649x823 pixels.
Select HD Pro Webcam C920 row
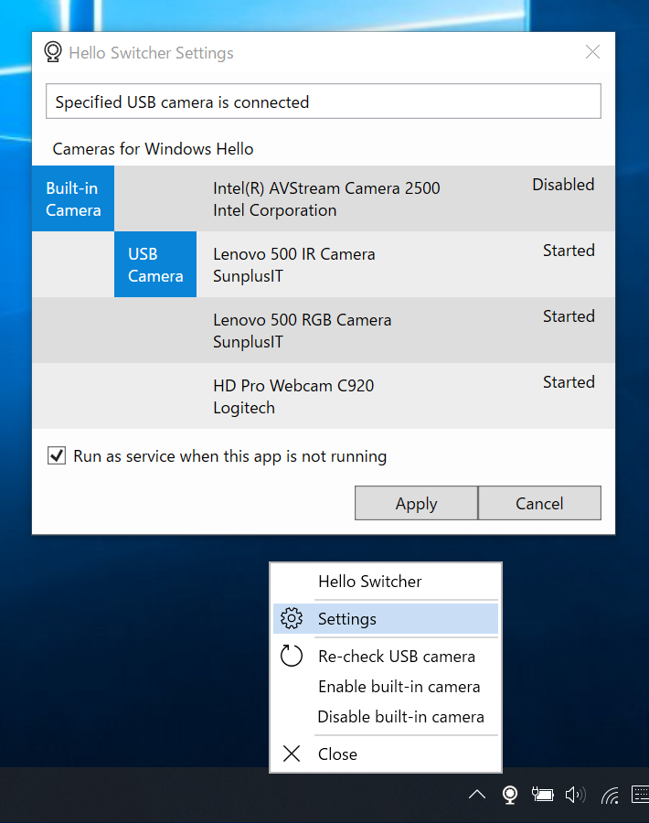click(324, 396)
